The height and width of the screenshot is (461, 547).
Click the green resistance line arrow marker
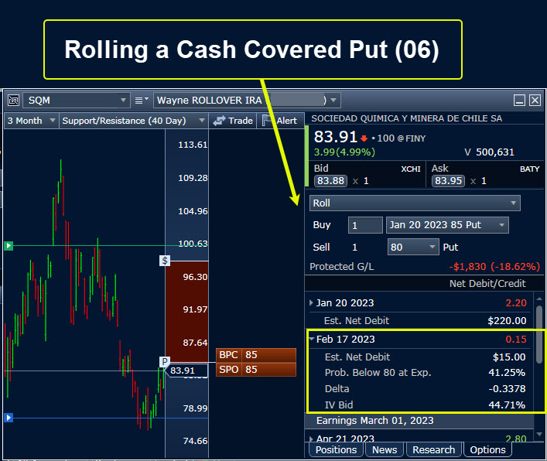(9, 245)
